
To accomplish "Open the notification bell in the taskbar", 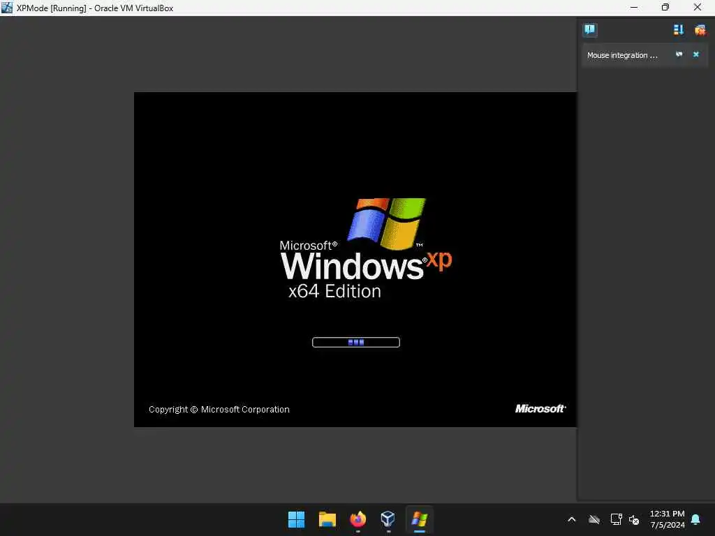I will coord(695,519).
